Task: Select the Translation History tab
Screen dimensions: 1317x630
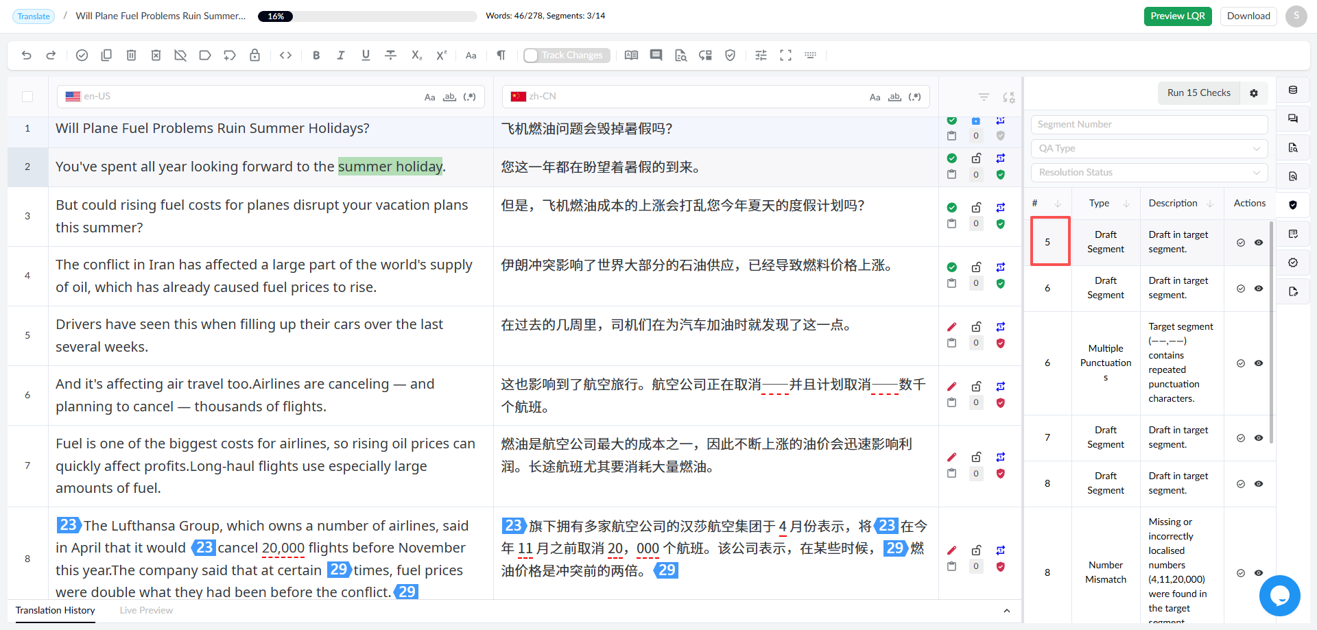Action: (56, 611)
